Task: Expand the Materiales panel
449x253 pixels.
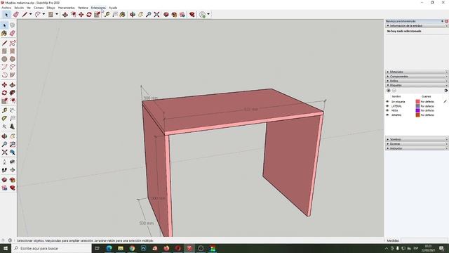Action: 416,72
